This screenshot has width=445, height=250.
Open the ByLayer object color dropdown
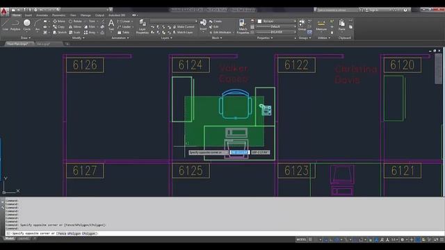click(x=277, y=22)
